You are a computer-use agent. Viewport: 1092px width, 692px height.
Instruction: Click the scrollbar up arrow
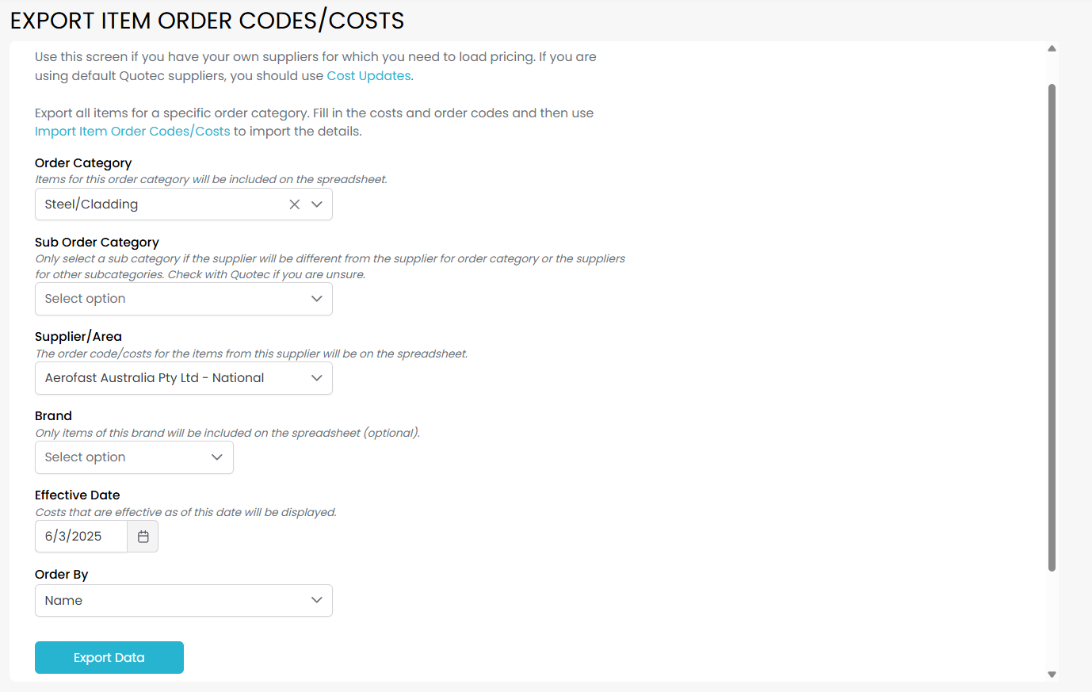click(1052, 49)
